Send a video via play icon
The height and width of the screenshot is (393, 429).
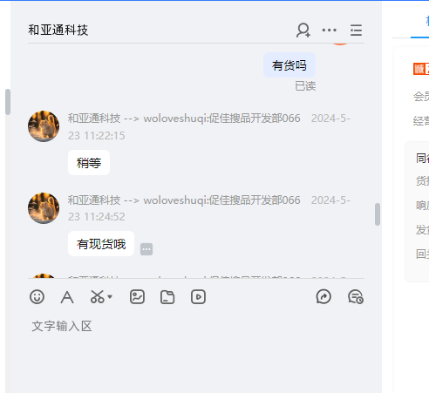[x=198, y=297]
